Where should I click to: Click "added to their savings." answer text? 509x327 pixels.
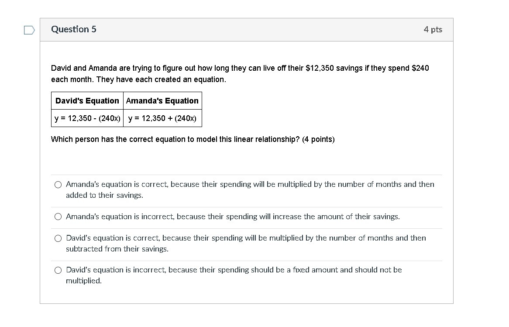click(104, 195)
